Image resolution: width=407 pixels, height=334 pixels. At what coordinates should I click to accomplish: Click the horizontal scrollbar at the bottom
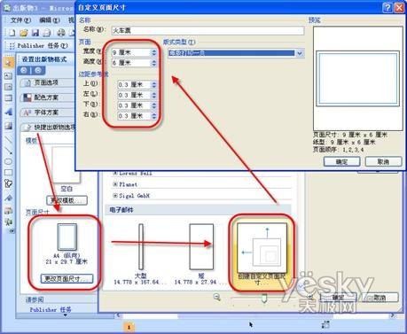(256, 315)
